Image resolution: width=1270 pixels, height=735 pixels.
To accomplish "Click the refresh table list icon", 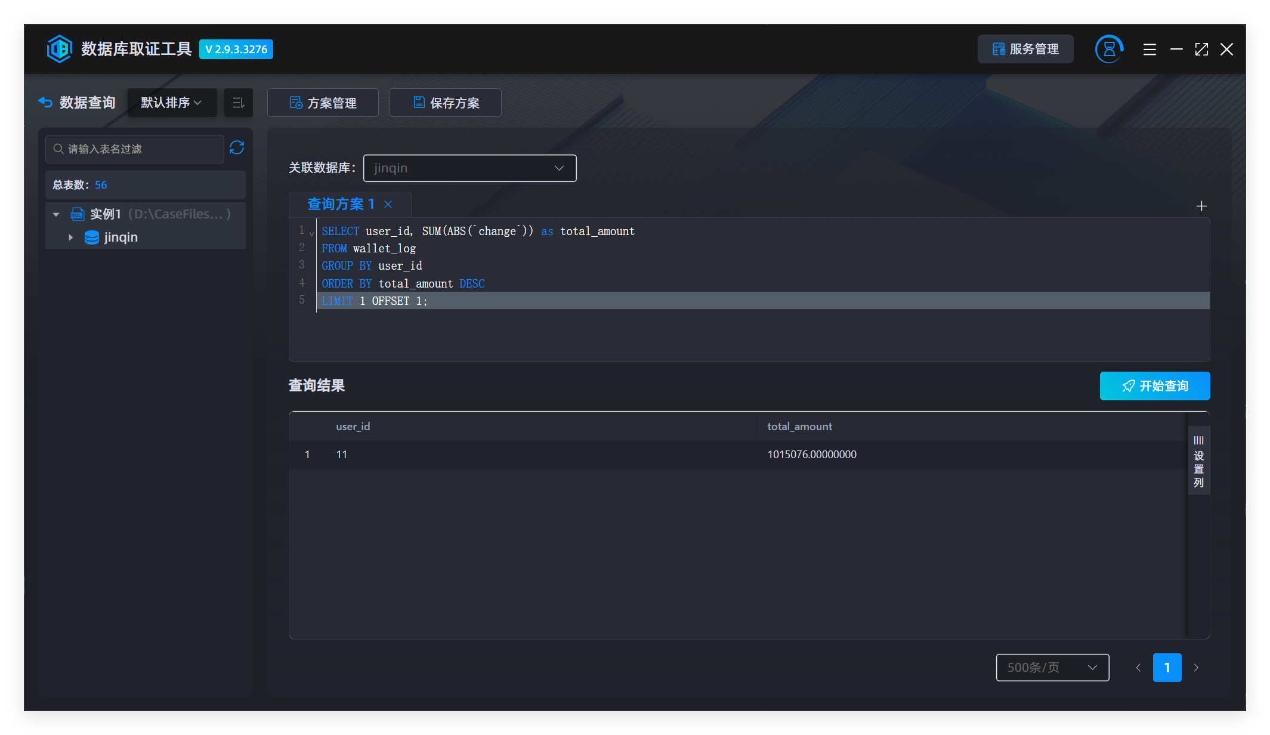I will 237,148.
